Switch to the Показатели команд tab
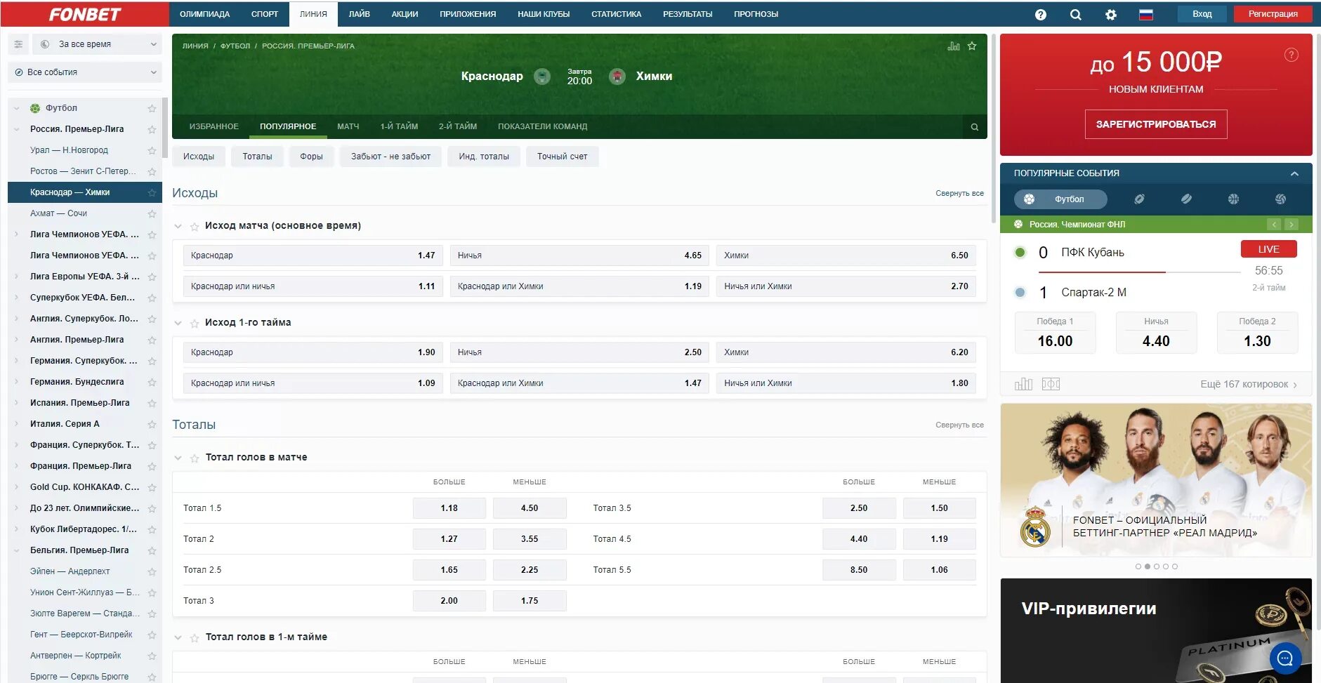 542,126
